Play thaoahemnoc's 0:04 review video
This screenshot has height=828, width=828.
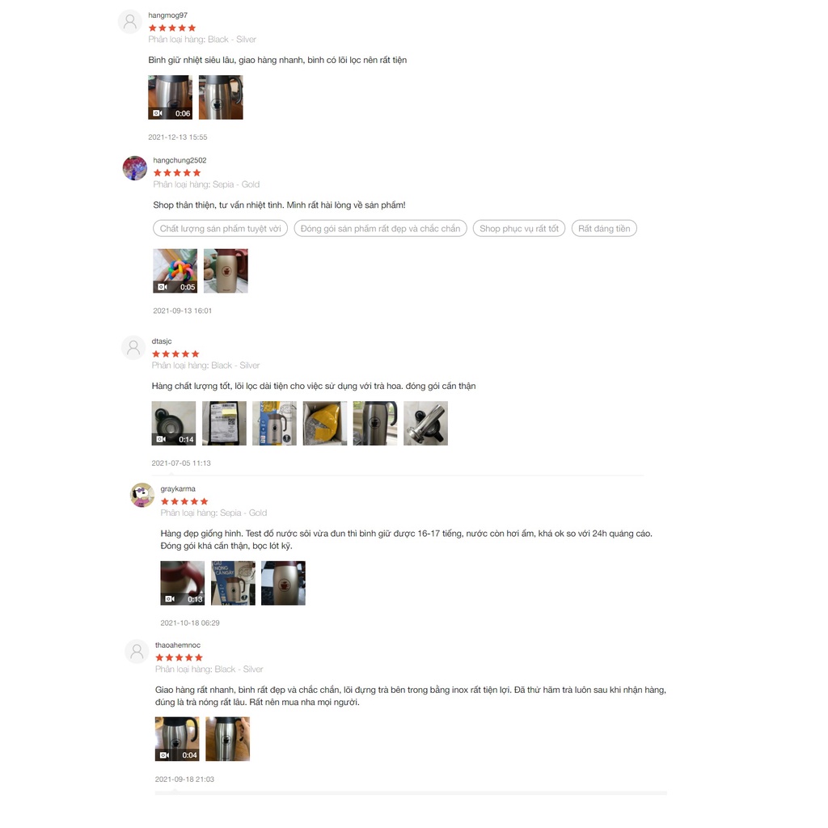point(177,739)
